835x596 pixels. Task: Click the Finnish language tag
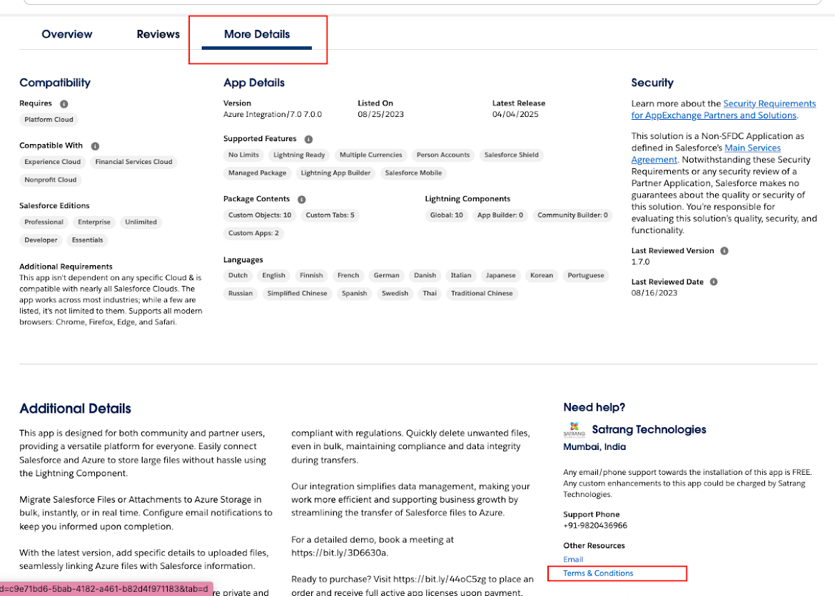[311, 275]
